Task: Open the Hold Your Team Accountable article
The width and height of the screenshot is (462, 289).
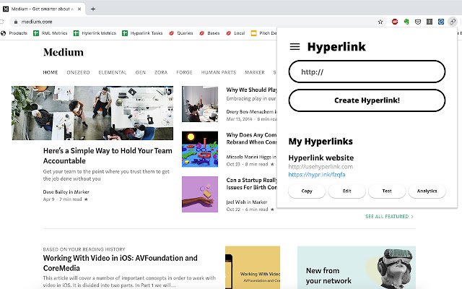Action: pos(108,156)
